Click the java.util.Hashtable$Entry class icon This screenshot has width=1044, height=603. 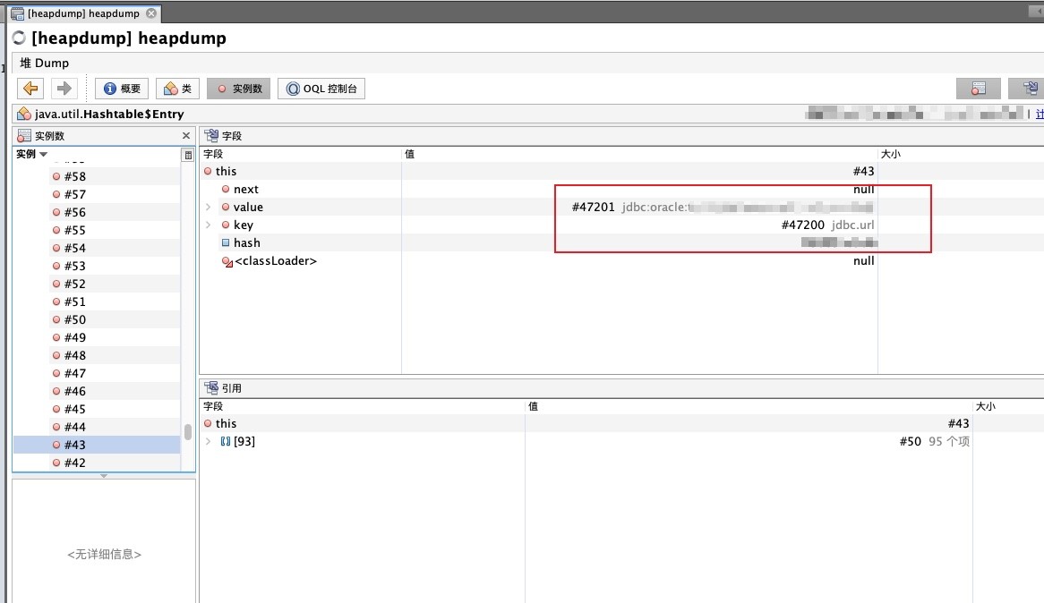tap(24, 114)
